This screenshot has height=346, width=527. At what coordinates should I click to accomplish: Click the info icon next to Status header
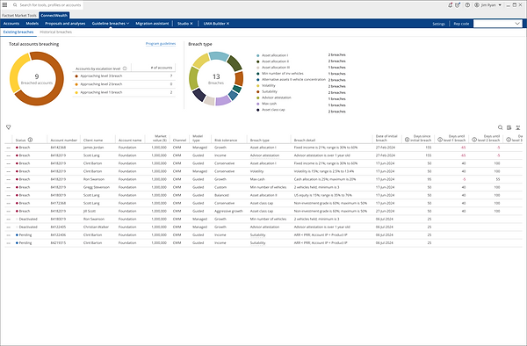pos(30,140)
